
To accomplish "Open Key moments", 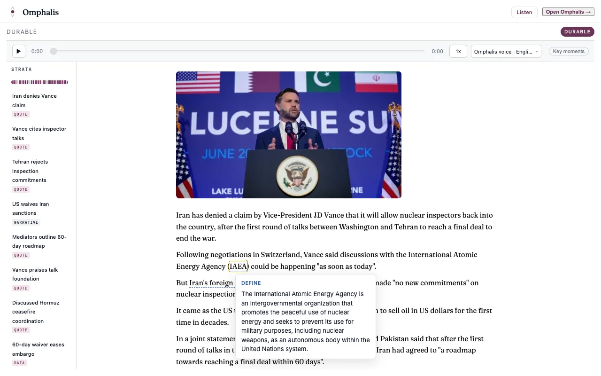I will (x=569, y=51).
